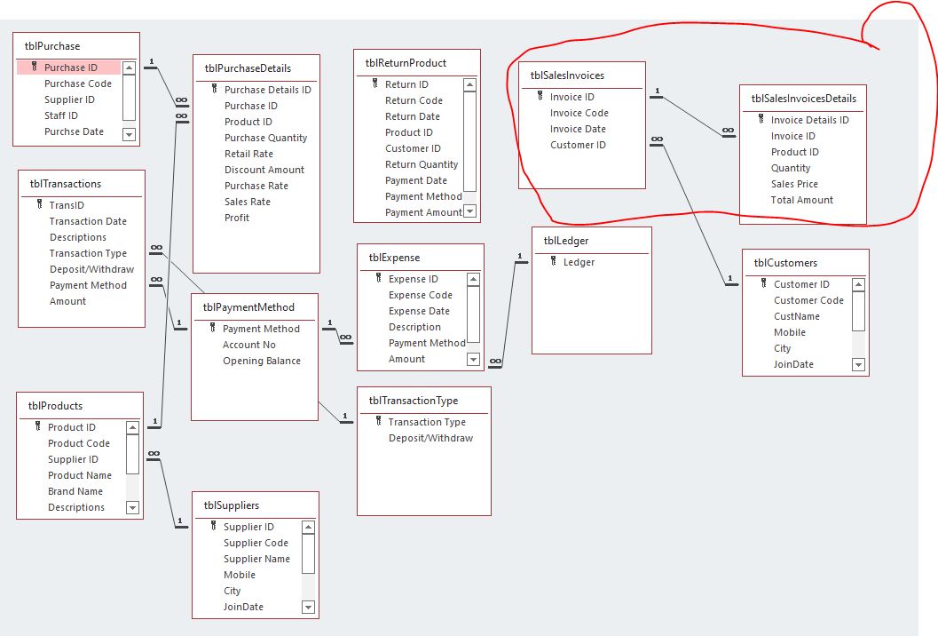Click the key icon in tblCustomers
The height and width of the screenshot is (636, 938).
(763, 283)
